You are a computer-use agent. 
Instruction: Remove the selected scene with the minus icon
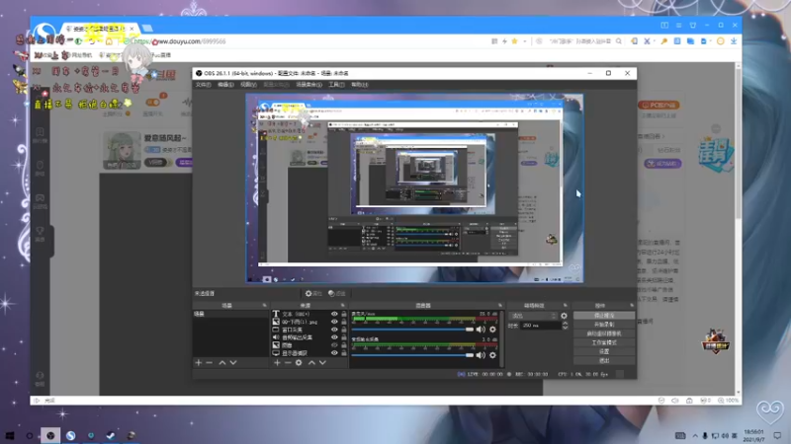(x=210, y=362)
